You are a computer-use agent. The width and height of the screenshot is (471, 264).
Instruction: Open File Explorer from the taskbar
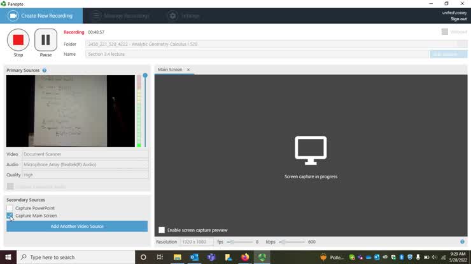[177, 257]
